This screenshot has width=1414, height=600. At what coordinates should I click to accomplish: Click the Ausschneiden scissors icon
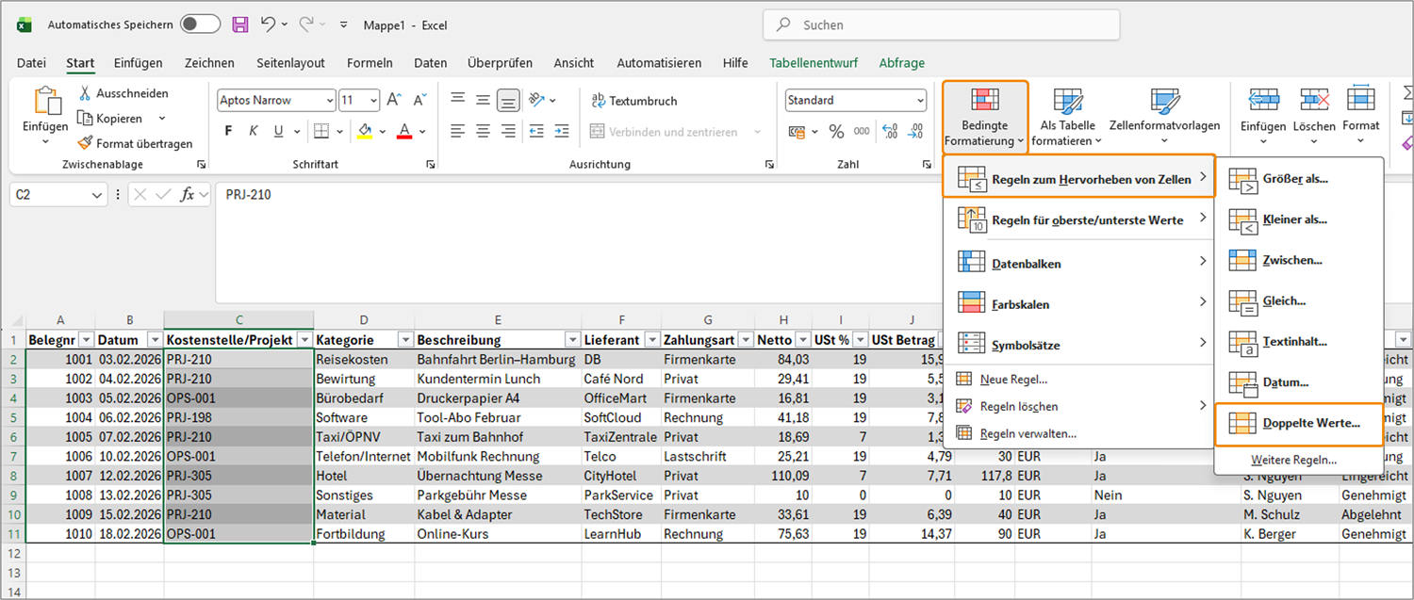[85, 93]
